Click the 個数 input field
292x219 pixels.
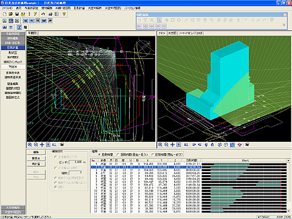tap(76, 173)
